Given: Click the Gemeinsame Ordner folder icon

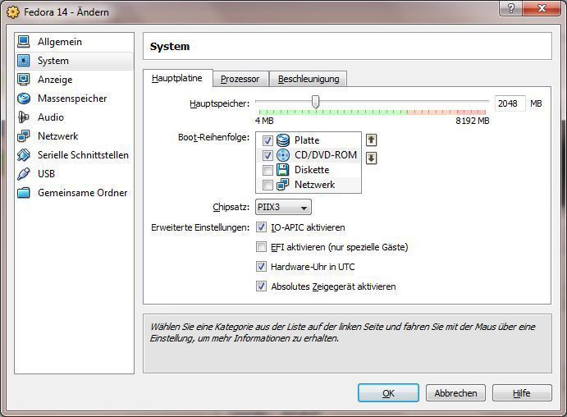Looking at the screenshot, I should (x=24, y=192).
